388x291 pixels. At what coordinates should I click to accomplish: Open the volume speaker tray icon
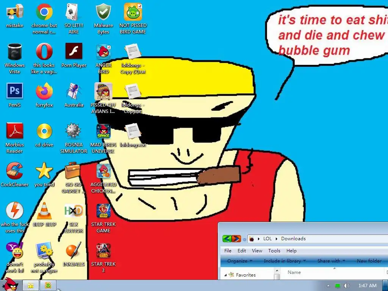pos(346,286)
